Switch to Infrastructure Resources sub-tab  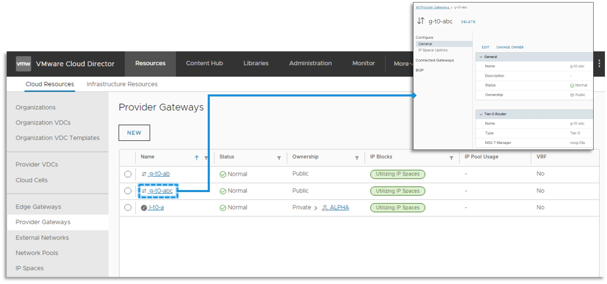click(x=122, y=84)
